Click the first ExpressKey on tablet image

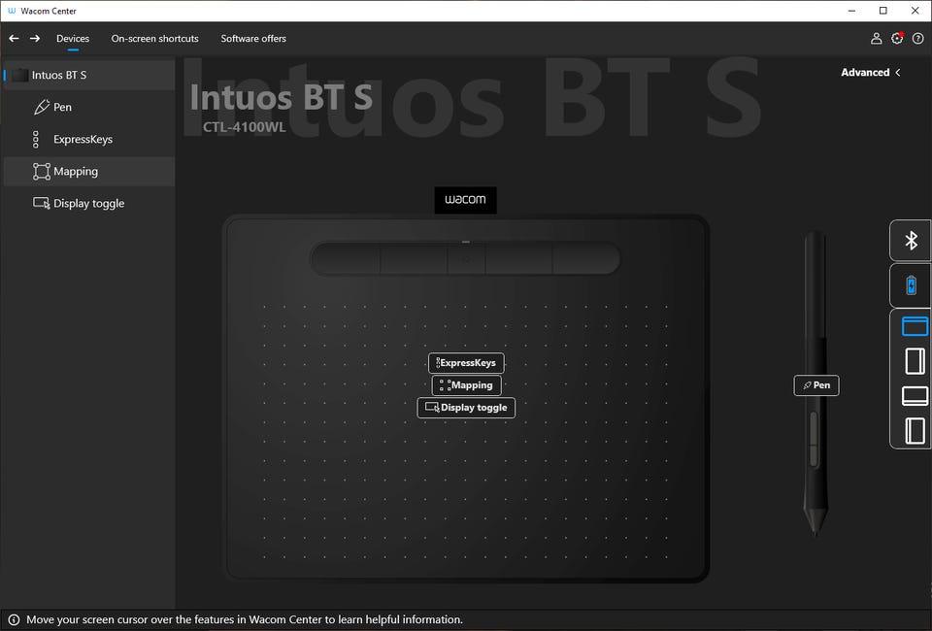click(346, 259)
